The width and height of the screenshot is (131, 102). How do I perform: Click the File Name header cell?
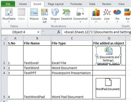(37, 43)
